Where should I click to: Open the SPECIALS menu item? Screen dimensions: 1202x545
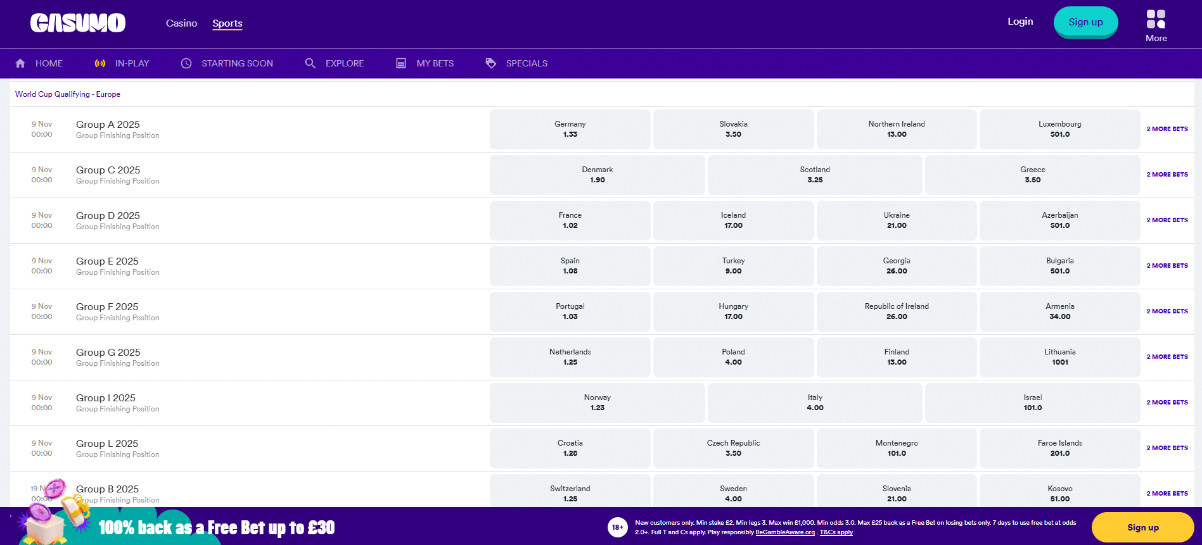(x=527, y=63)
